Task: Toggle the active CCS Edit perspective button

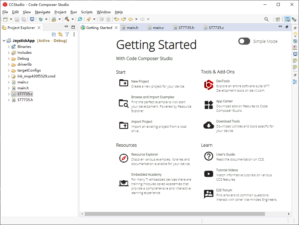Action: pos(287,19)
